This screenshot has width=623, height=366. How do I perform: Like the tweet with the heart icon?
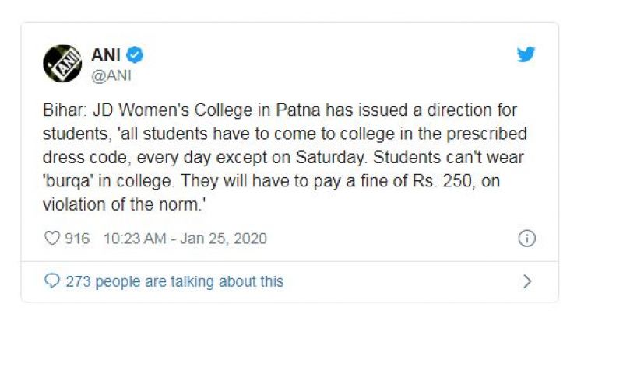52,239
